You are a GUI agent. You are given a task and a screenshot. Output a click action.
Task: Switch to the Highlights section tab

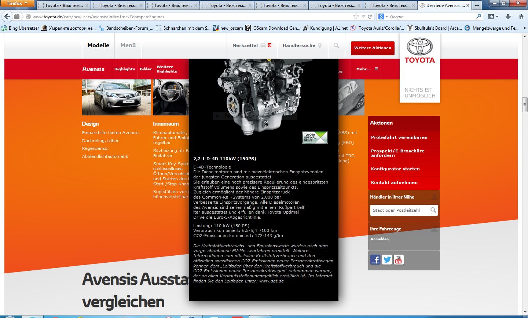pos(124,69)
